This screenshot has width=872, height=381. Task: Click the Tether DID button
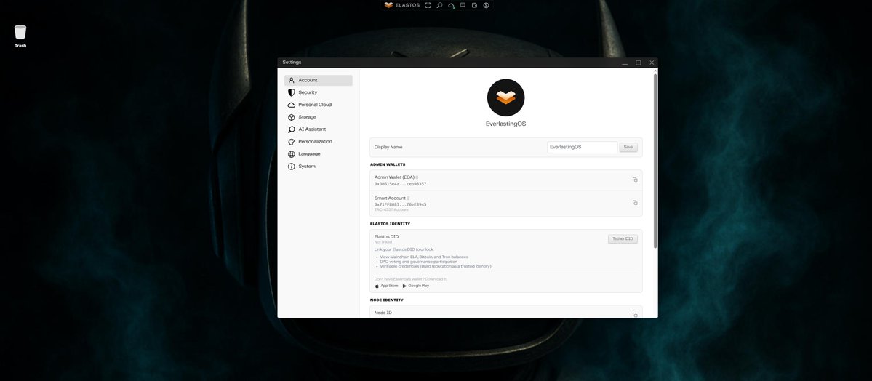pos(623,239)
